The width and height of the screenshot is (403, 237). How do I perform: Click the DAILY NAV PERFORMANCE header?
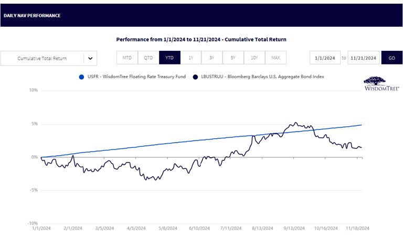click(32, 15)
